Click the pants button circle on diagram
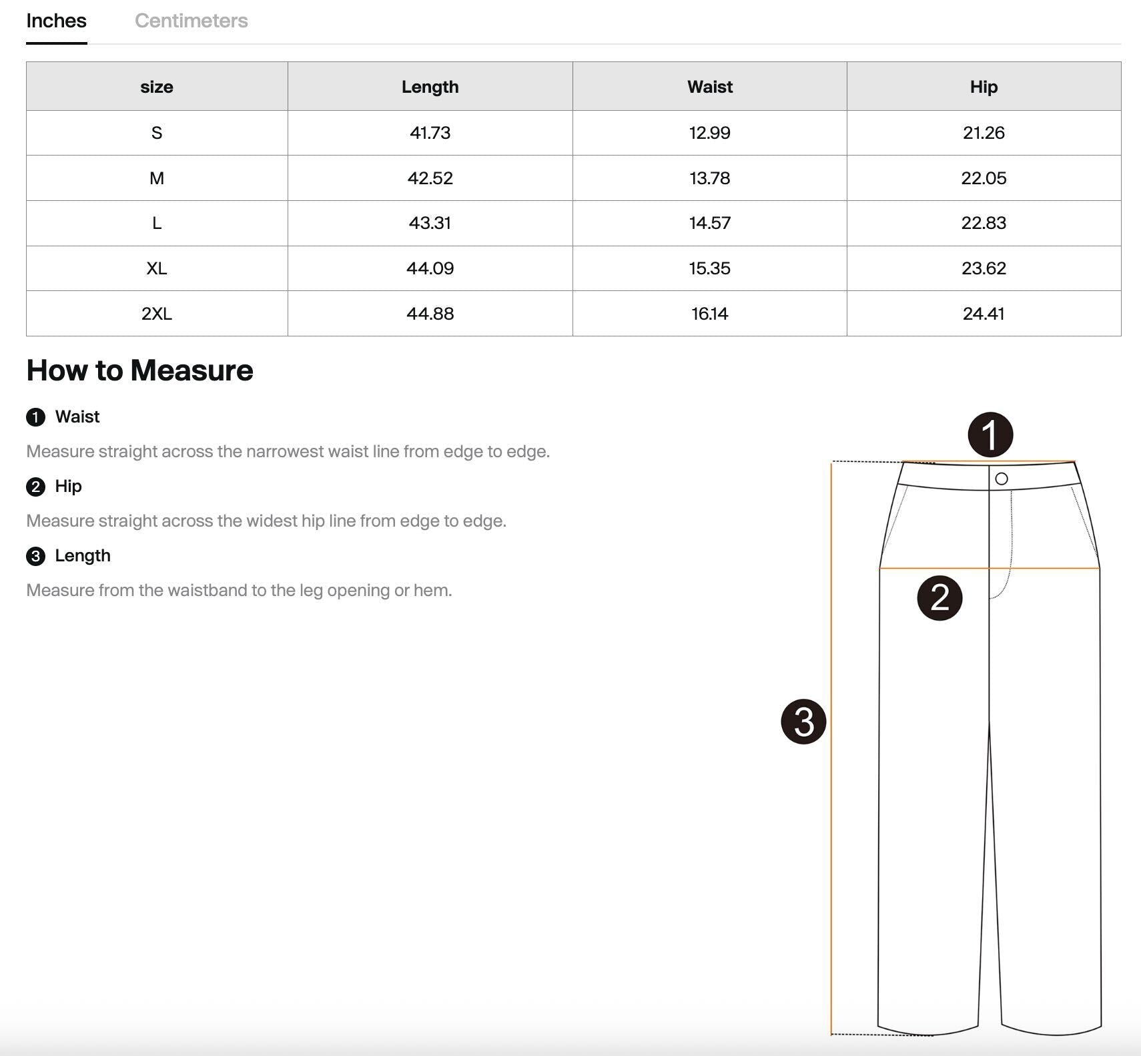The width and height of the screenshot is (1141, 1056). click(x=1001, y=479)
